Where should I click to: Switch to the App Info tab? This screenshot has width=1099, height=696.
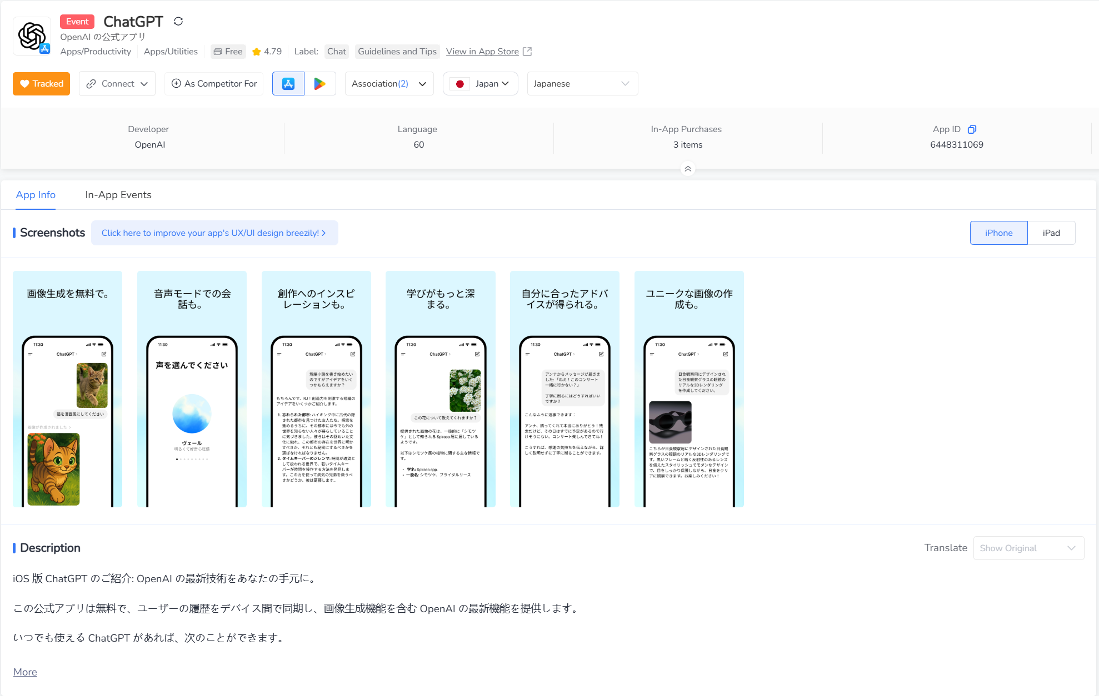click(x=36, y=195)
